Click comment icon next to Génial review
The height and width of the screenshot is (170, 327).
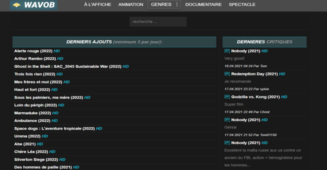point(227,120)
